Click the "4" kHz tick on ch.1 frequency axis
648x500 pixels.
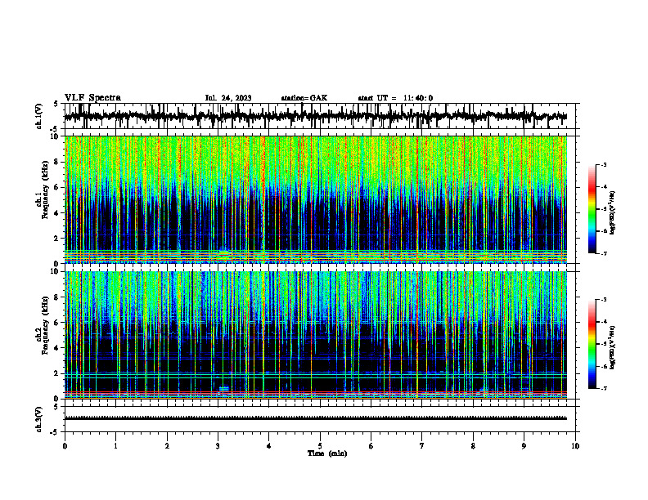(x=57, y=213)
